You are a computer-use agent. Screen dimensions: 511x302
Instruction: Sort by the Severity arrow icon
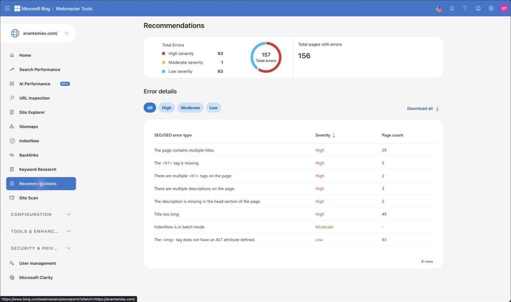334,135
